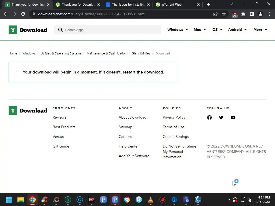The image size is (275, 206).
Task: Open Windows Start menu
Action: 9,200
